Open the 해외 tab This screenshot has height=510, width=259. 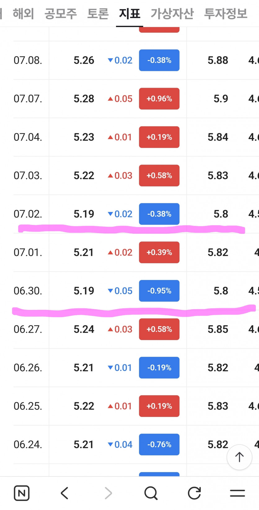pos(23,14)
